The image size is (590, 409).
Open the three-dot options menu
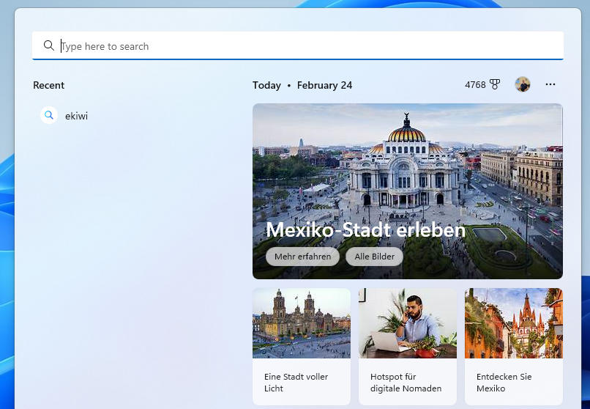click(550, 84)
